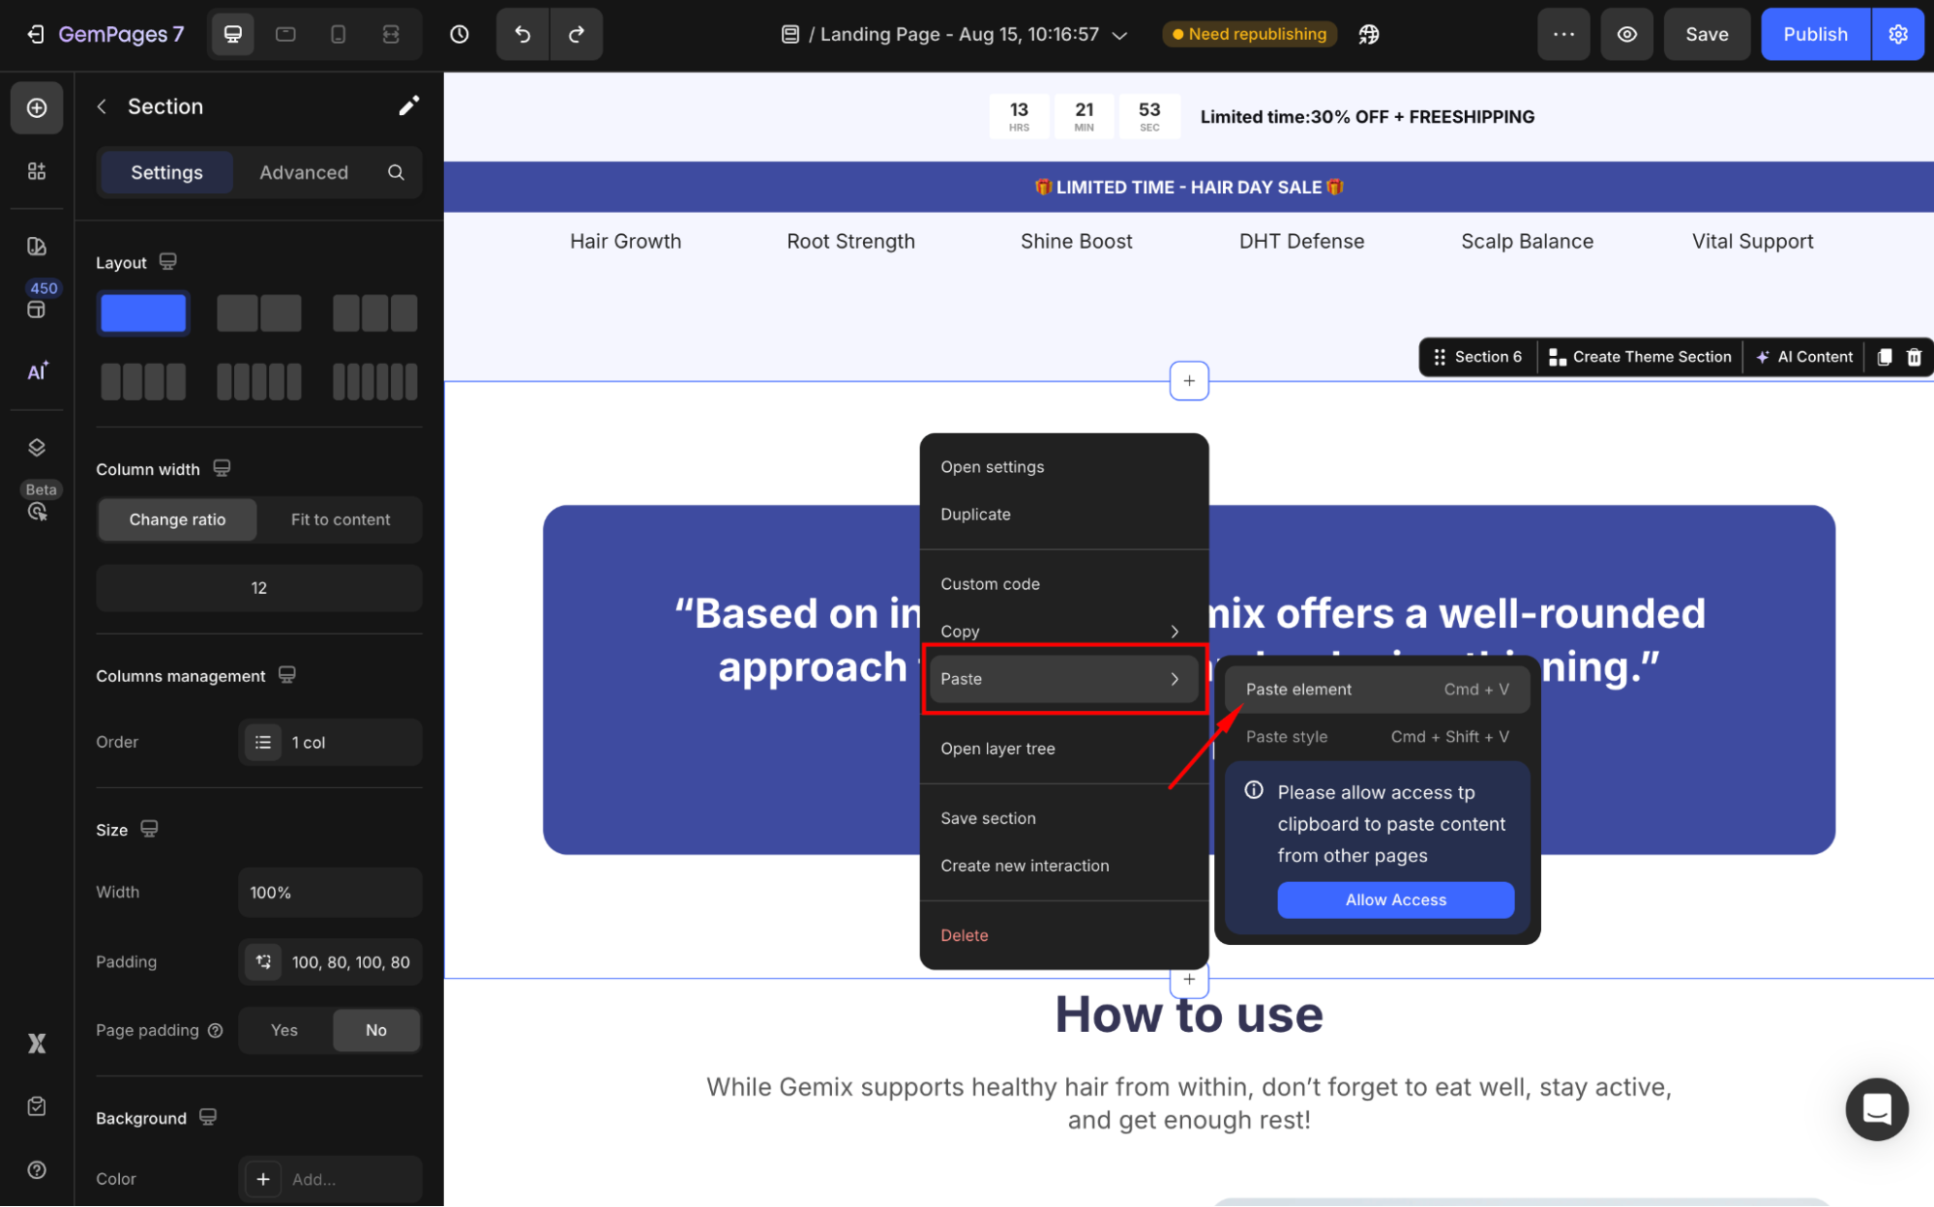Switch to the Advanced tab

click(303, 172)
